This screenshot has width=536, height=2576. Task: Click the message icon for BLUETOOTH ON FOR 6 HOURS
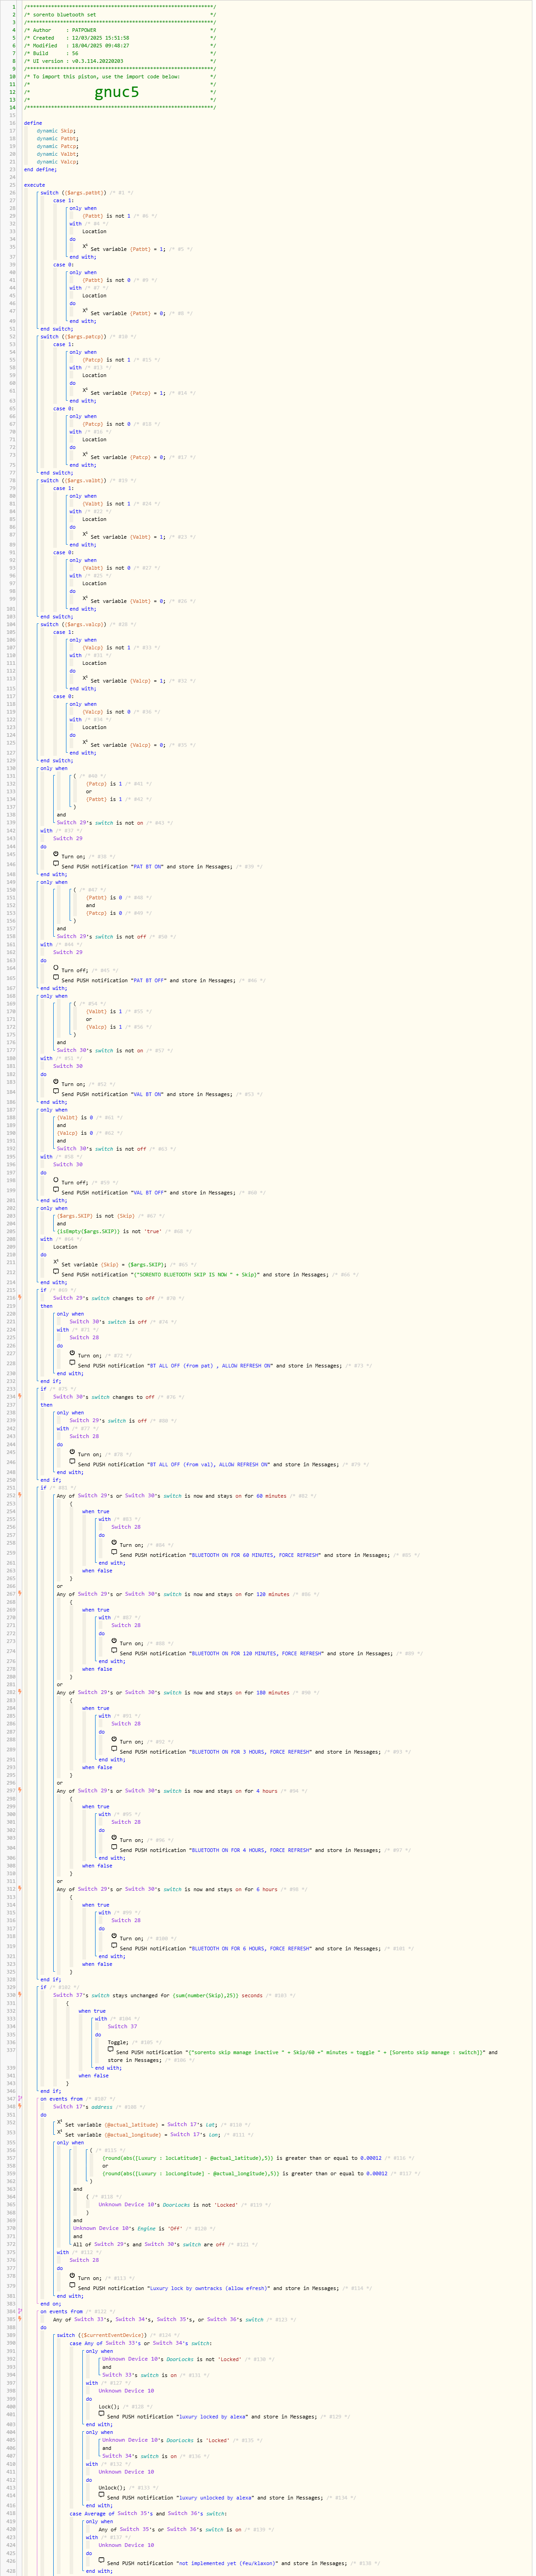click(x=114, y=1946)
